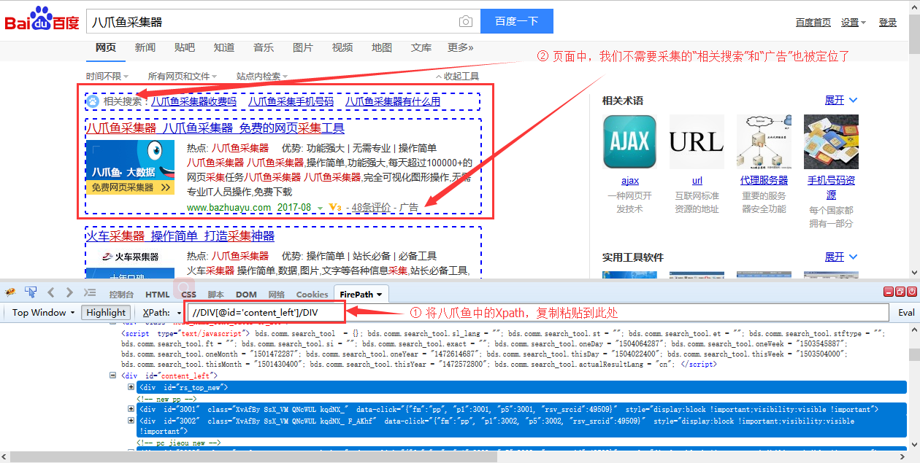Click the Firebug bug icon
920x463 pixels.
pyautogui.click(x=11, y=292)
